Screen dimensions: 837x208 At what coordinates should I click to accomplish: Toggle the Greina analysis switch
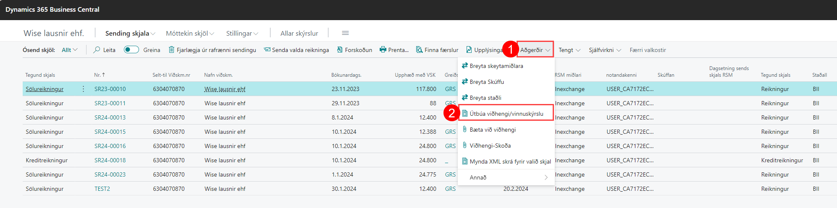tap(131, 50)
